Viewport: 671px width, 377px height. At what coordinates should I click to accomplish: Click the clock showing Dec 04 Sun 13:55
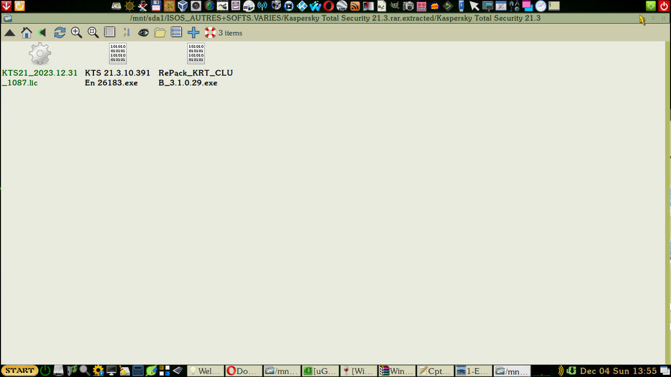[x=619, y=371]
